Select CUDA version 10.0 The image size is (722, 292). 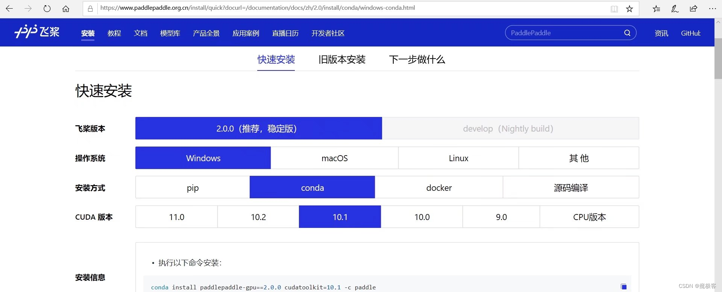pyautogui.click(x=422, y=217)
